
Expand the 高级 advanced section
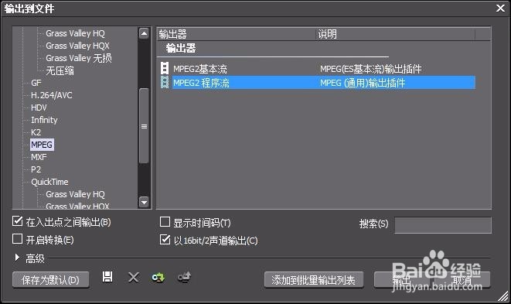[x=17, y=258]
